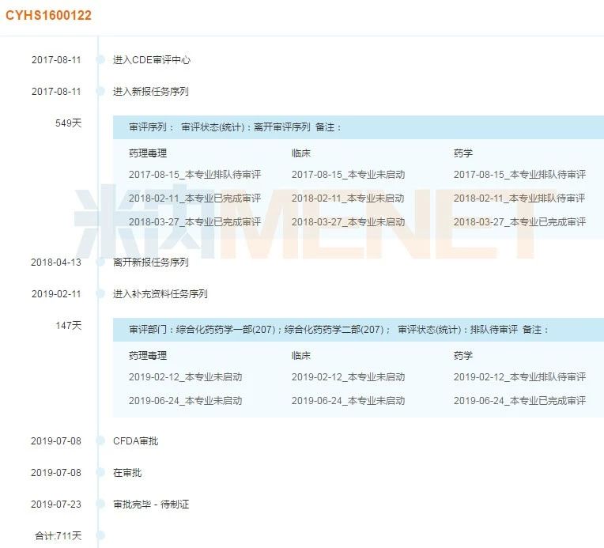Click 药理毒理 heading in the 147天 panel
604x548 pixels.
[148, 355]
